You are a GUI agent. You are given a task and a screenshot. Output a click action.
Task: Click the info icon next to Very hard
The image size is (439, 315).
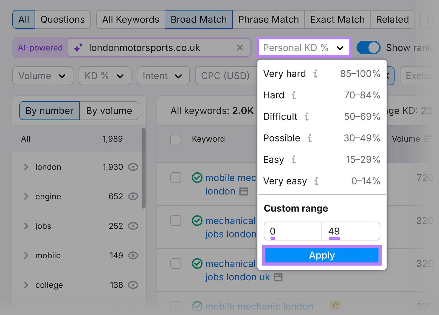[316, 73]
